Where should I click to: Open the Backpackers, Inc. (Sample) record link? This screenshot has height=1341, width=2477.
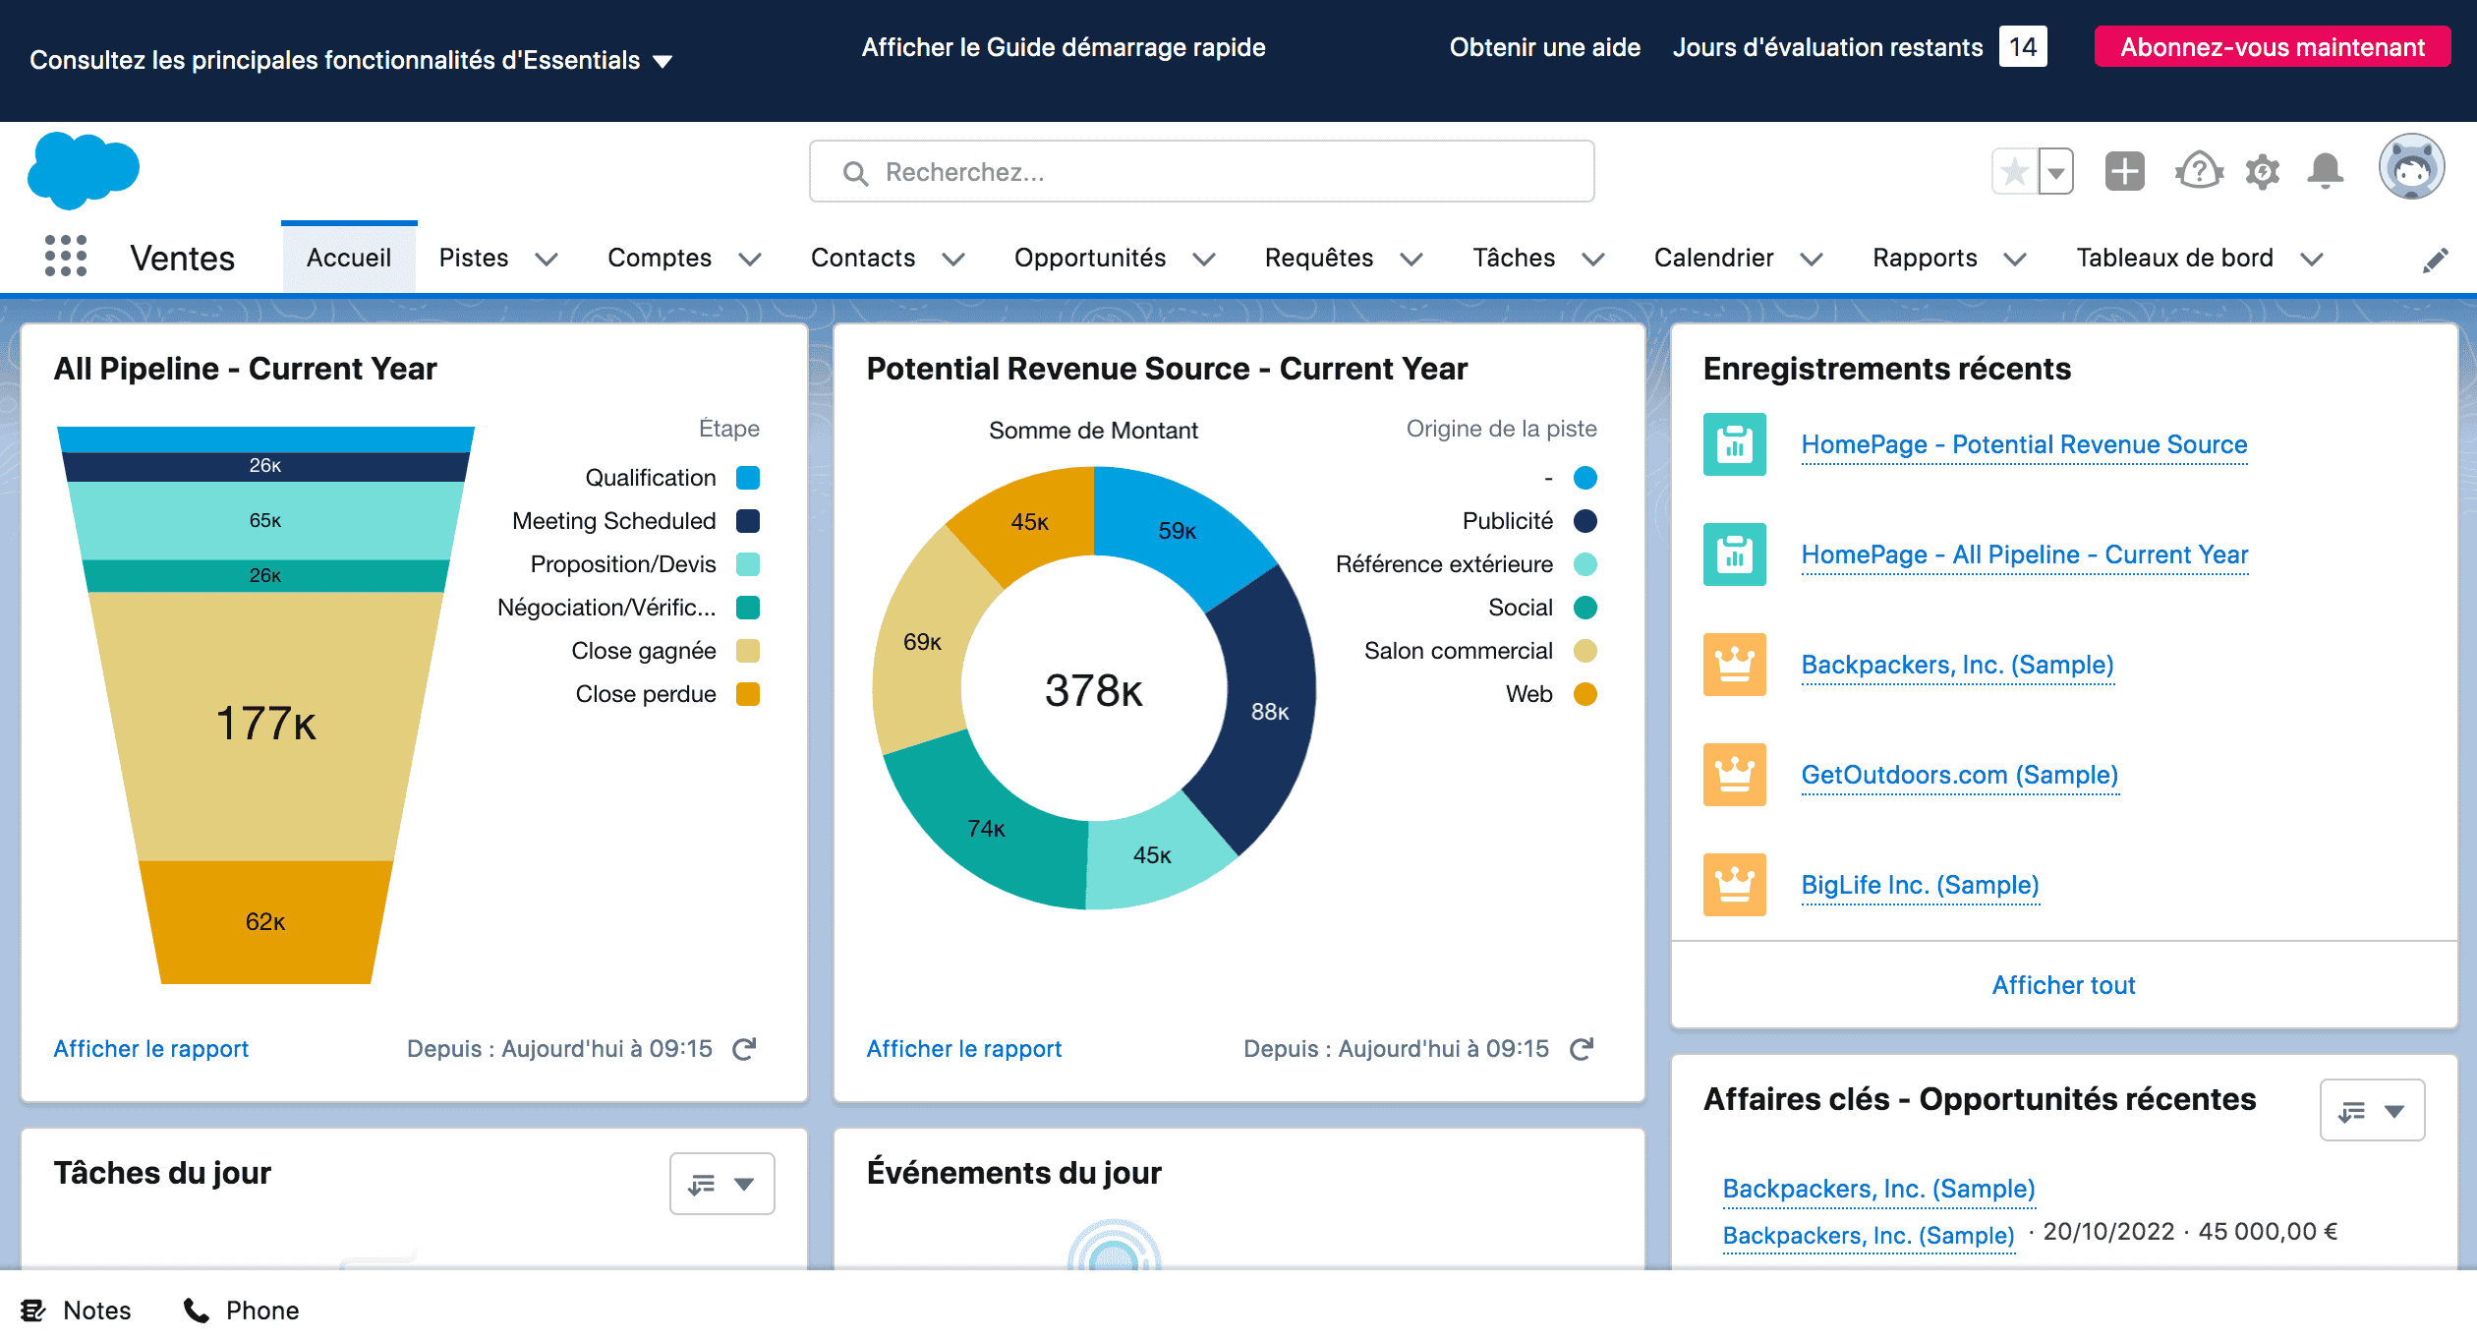pyautogui.click(x=1957, y=665)
